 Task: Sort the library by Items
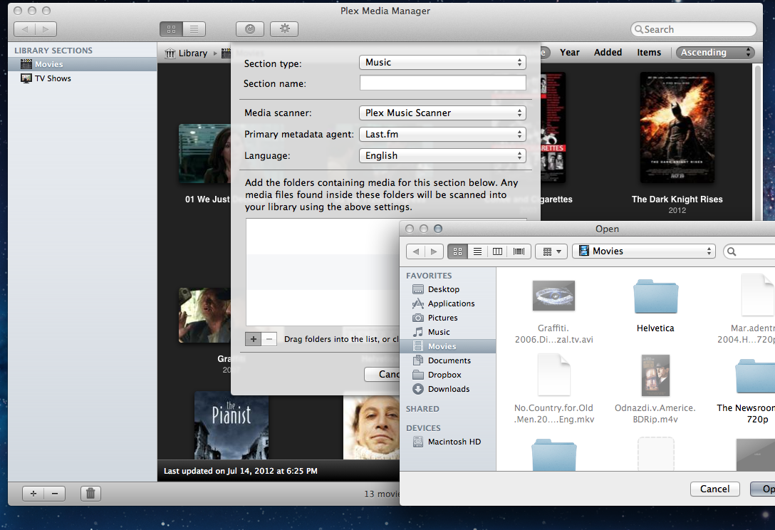click(x=648, y=53)
